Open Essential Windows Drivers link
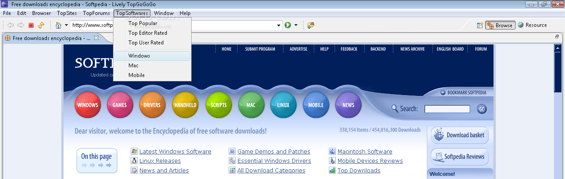This screenshot has width=565, height=179. tap(274, 161)
